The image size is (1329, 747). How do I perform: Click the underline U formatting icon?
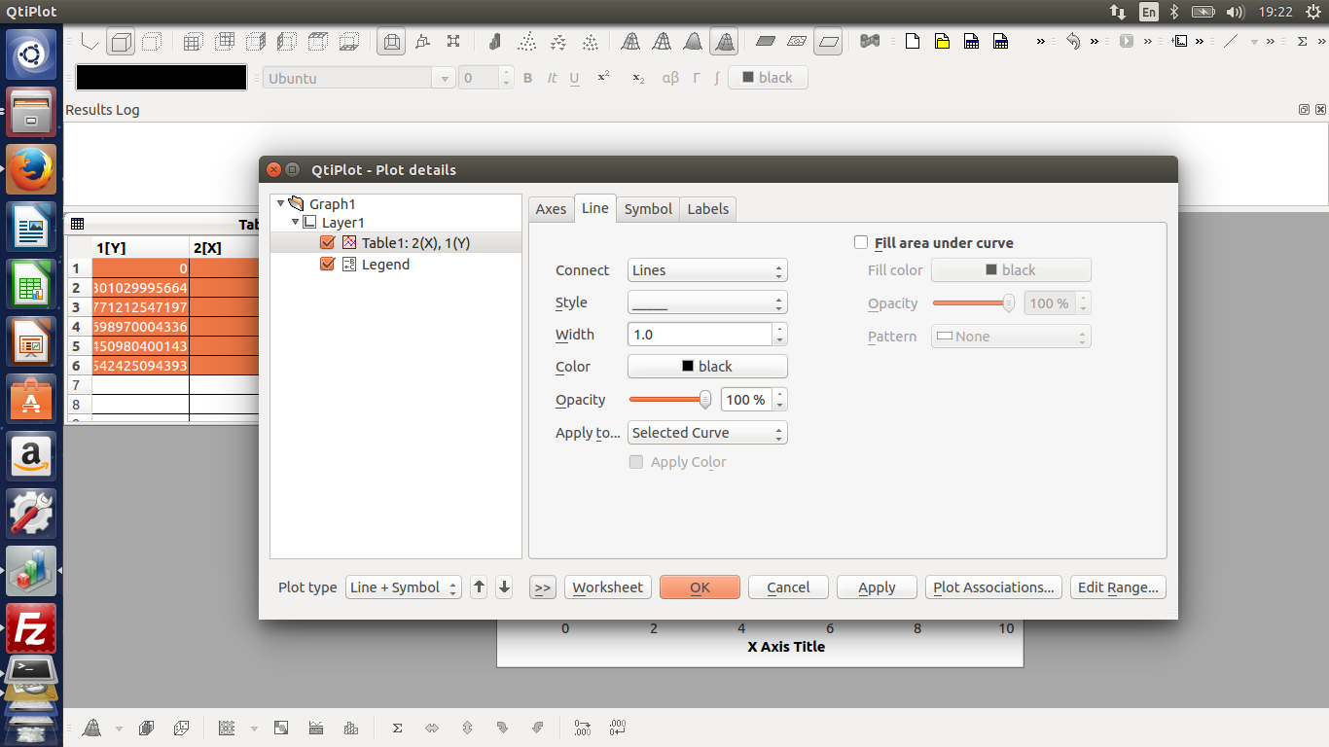click(575, 78)
